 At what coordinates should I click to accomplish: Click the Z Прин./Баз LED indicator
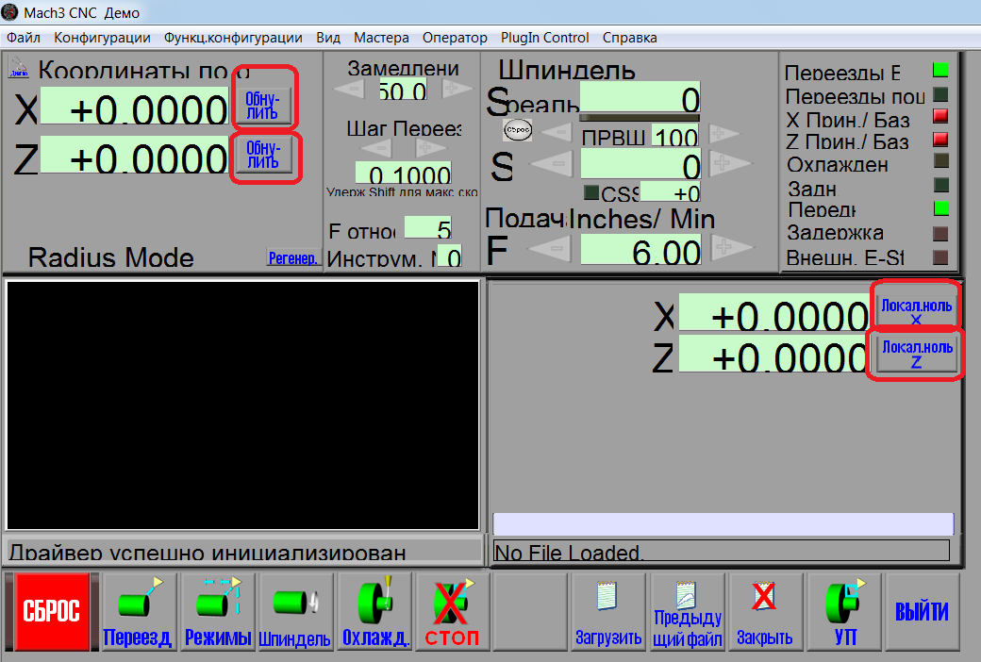940,139
